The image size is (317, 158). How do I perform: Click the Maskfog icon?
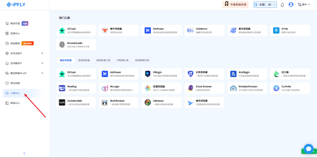(x=62, y=88)
